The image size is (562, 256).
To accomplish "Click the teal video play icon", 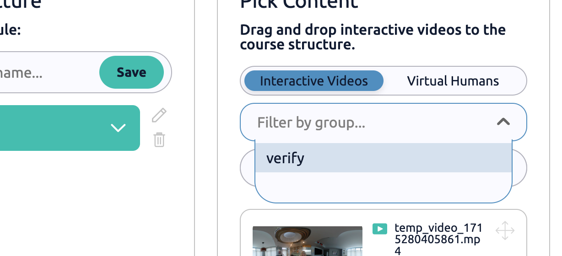I will coord(380,229).
